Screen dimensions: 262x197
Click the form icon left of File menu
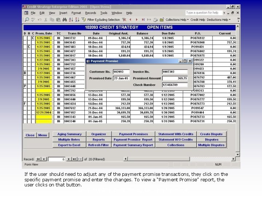pos(27,13)
